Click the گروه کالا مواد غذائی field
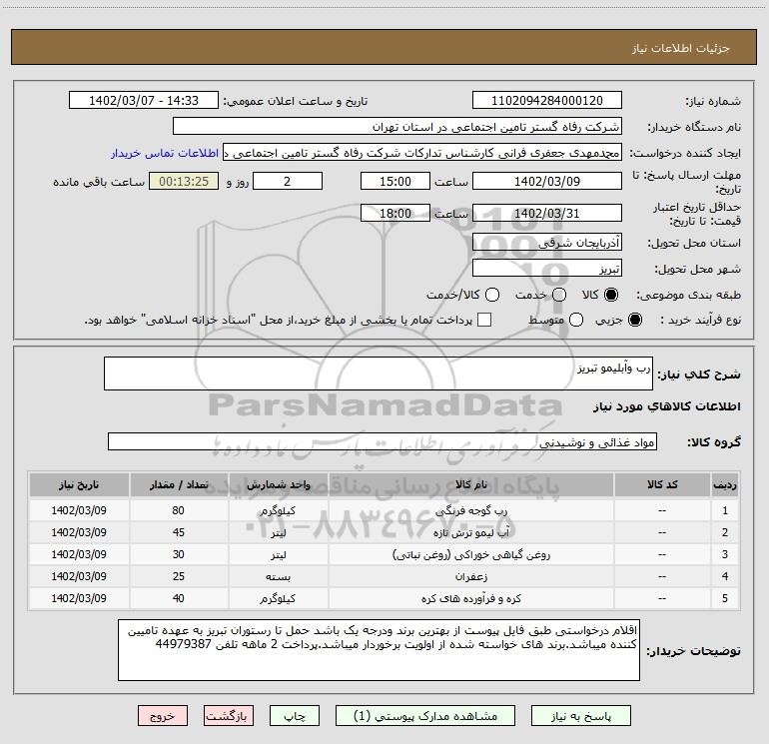 point(383,441)
